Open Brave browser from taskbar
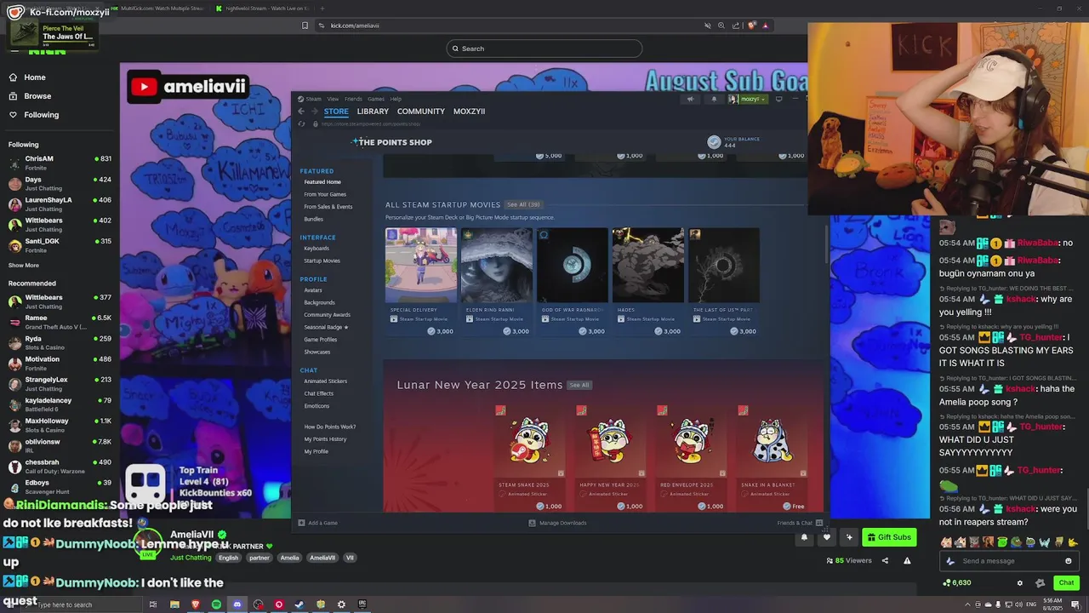 (196, 604)
